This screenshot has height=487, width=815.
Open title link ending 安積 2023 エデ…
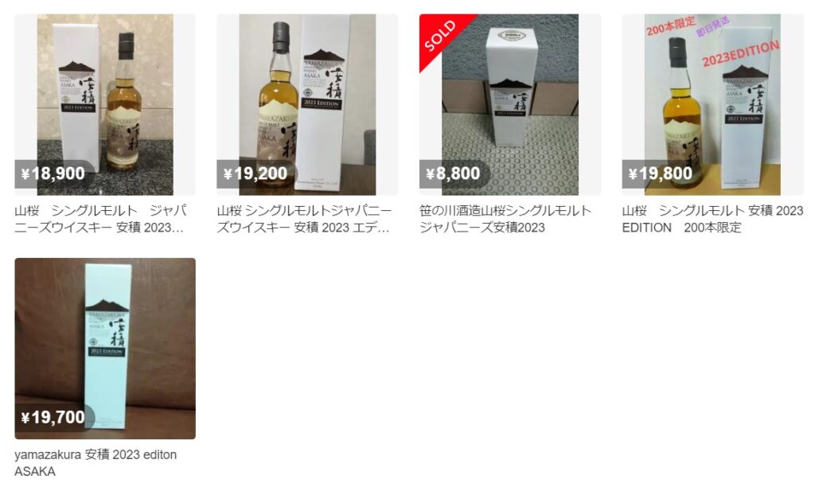point(304,219)
